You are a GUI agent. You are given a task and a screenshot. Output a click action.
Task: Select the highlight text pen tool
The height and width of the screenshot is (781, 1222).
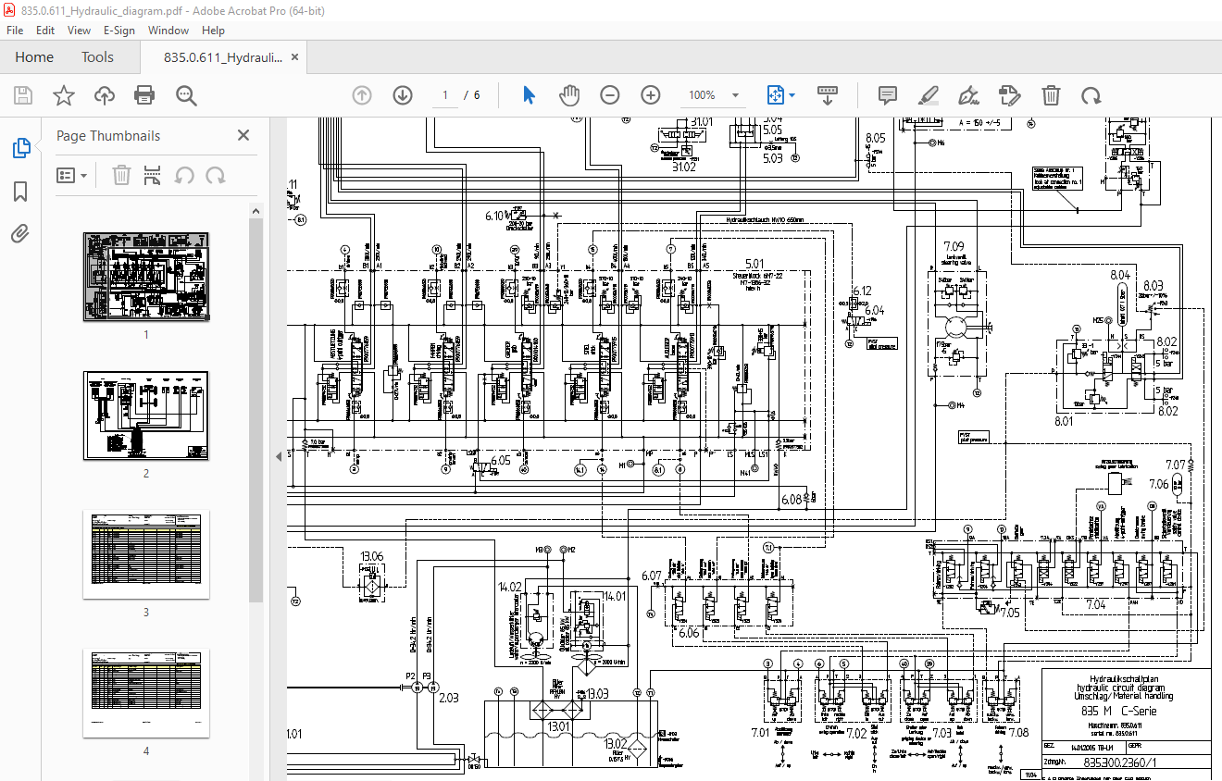pos(929,95)
